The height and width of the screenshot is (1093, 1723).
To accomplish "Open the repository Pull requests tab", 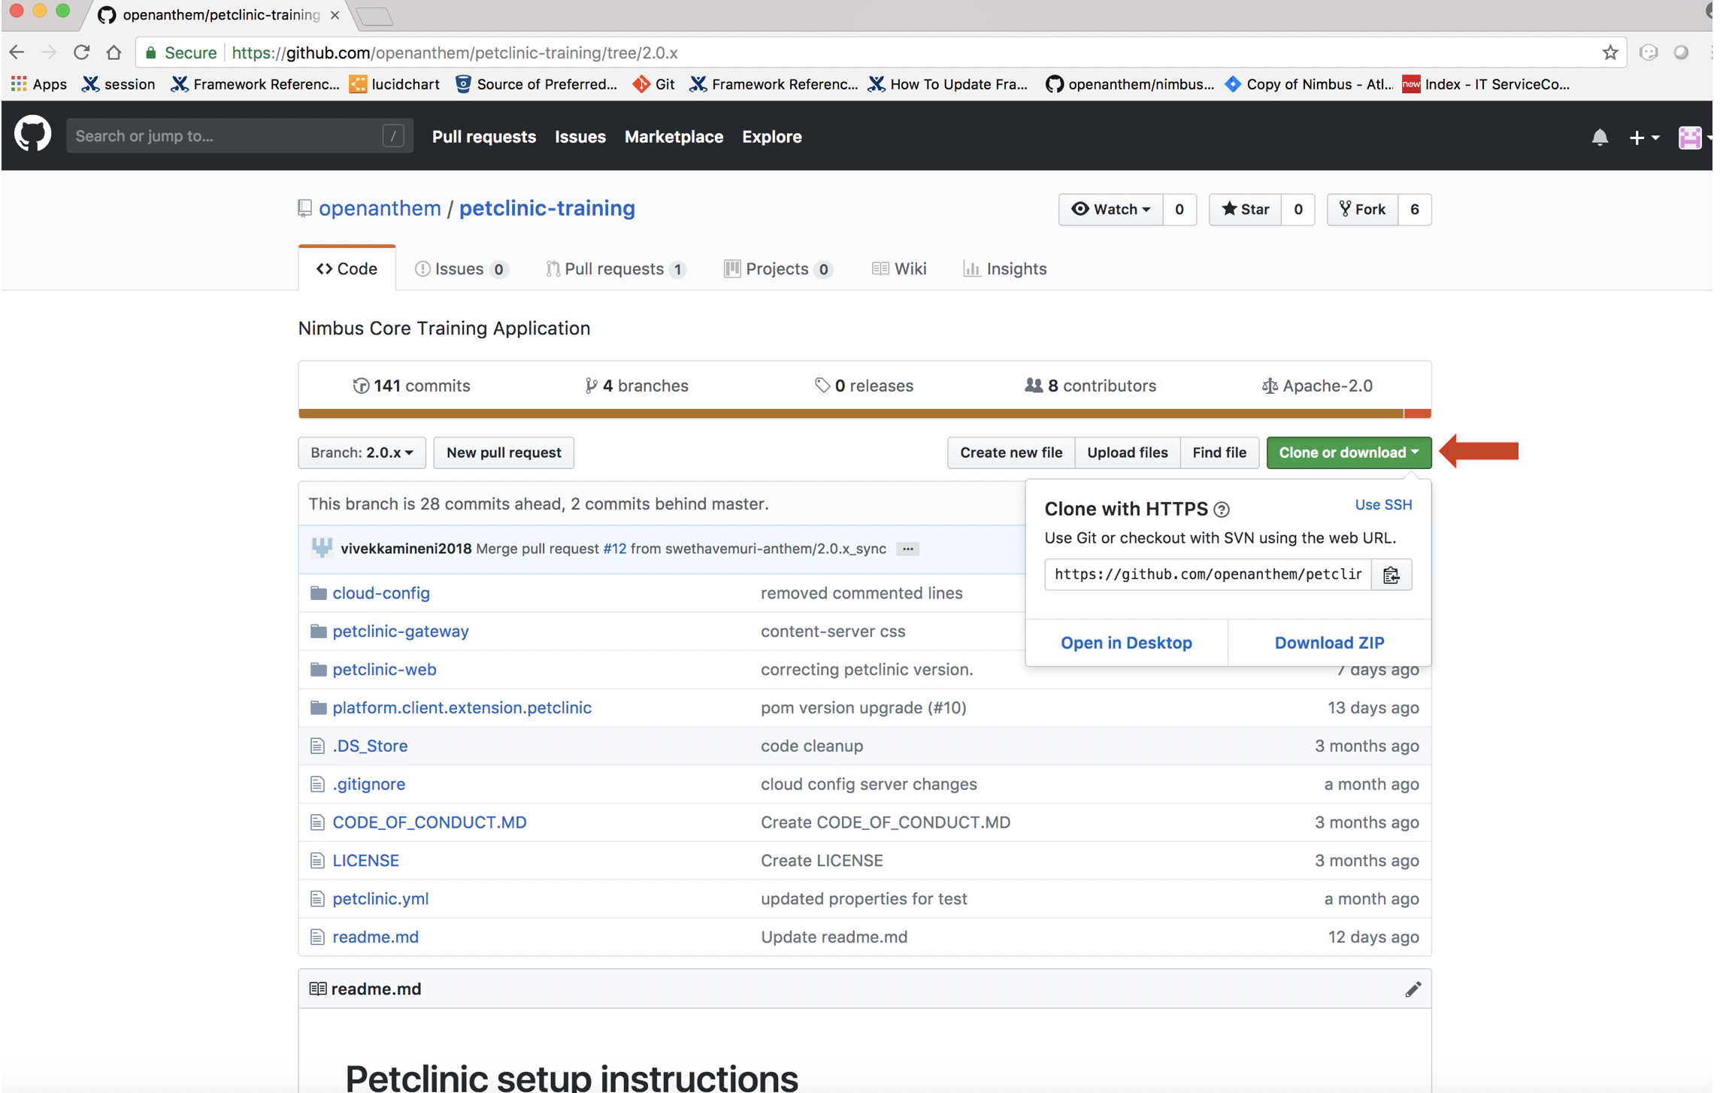I will click(615, 269).
